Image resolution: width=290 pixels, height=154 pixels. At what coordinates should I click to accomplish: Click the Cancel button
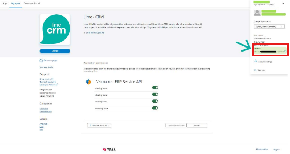point(197,125)
